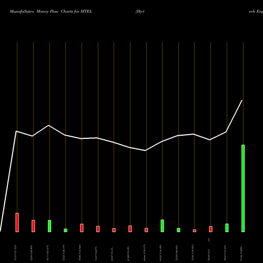Click the white line's lowest dip above ninth bar
Image resolution: width=263 pixels, height=263 pixels.
[x=145, y=150]
